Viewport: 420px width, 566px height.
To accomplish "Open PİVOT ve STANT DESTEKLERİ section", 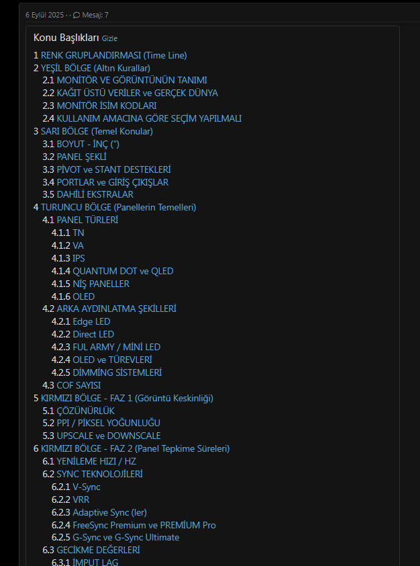I will pyautogui.click(x=114, y=169).
